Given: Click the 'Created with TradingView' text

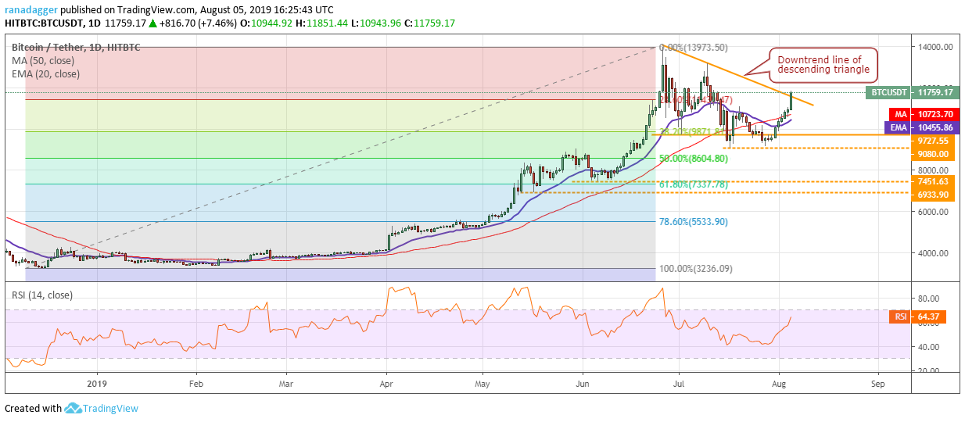Looking at the screenshot, I should coord(71,408).
